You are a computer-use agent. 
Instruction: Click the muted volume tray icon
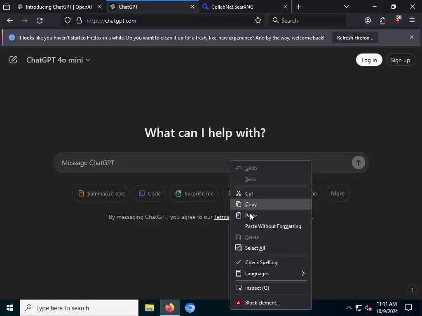369,308
